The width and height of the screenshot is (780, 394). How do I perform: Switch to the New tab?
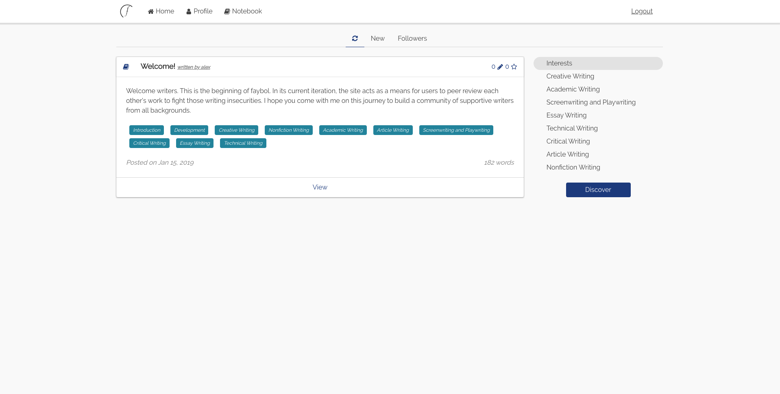click(378, 38)
